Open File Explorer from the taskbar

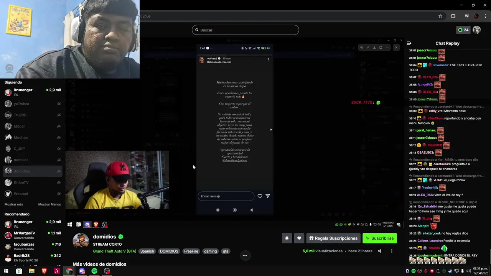[x=31, y=271]
